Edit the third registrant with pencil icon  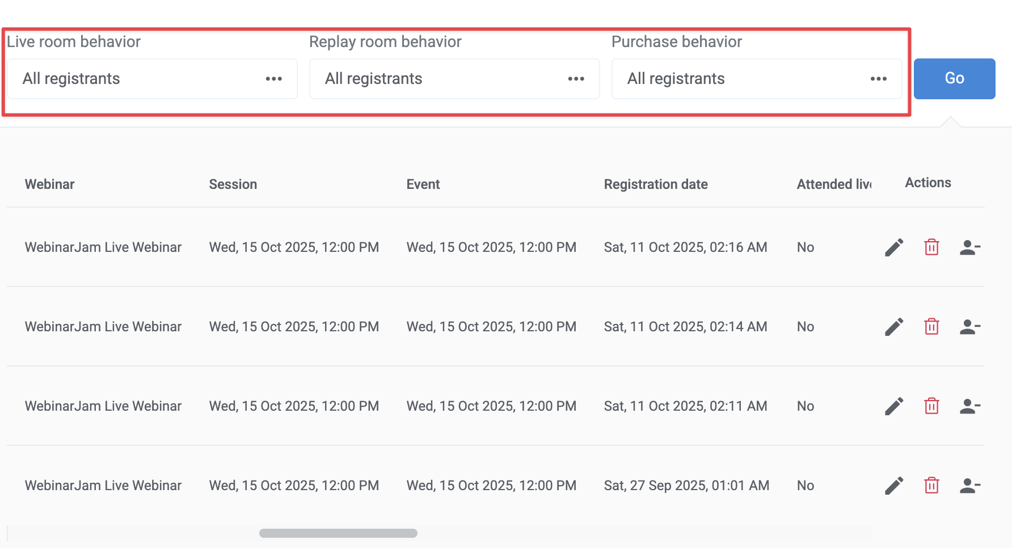[893, 406]
